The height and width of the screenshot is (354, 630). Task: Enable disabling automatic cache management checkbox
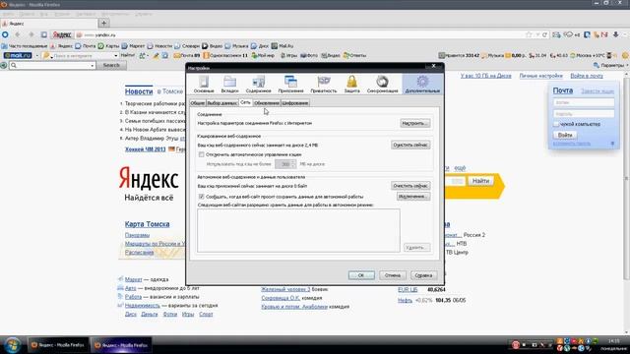(x=201, y=154)
